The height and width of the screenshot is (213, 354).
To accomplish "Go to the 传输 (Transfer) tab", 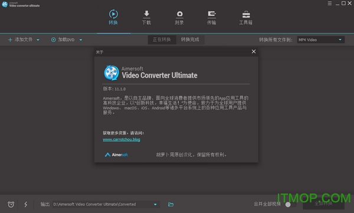I will 212,18.
